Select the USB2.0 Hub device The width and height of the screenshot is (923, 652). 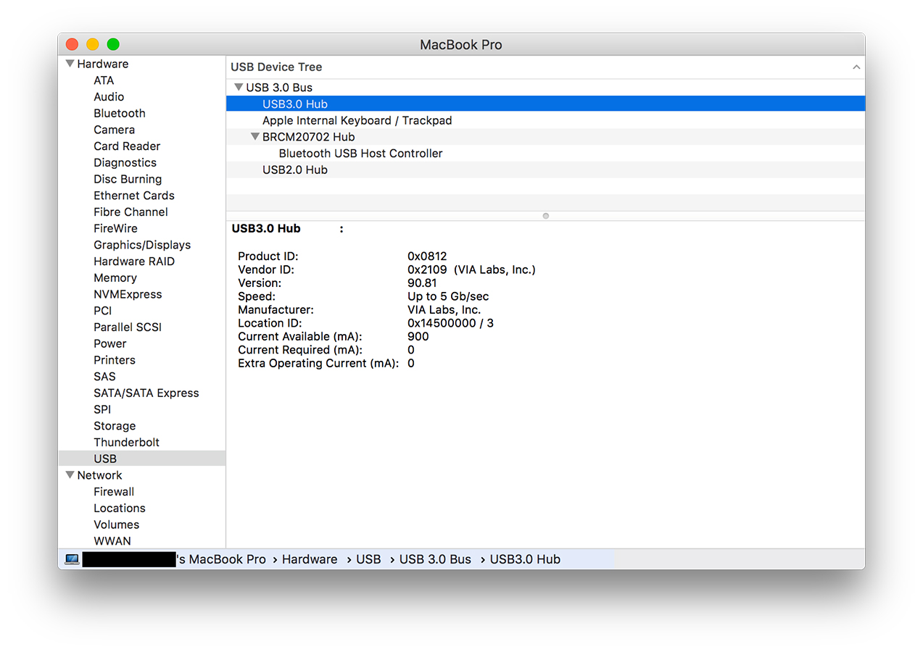(x=294, y=170)
